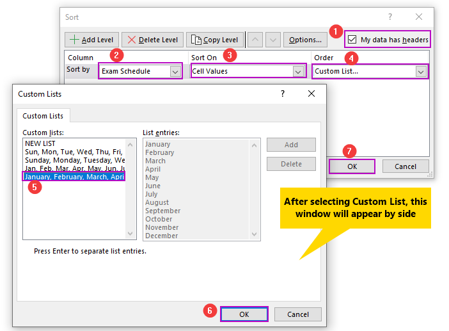Click Cancel in the Custom Lists dialog

coord(298,314)
